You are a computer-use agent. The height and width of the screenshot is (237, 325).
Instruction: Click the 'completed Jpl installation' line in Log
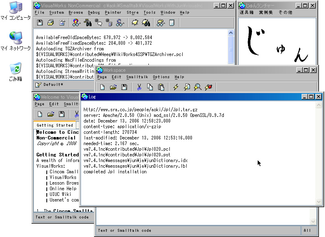point(115,172)
